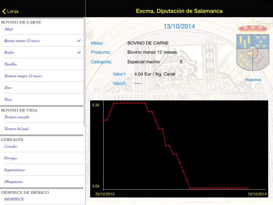Viewport: 273px width, 205px height.
Task: Click the Valor2 dashes value
Action: click(138, 83)
